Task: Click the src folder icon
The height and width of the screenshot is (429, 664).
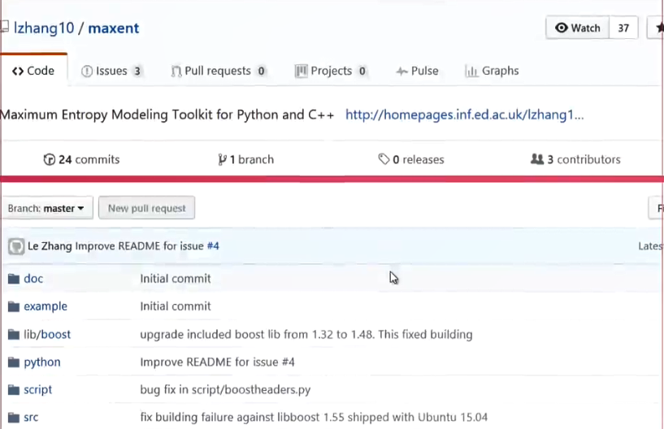Action: (14, 418)
